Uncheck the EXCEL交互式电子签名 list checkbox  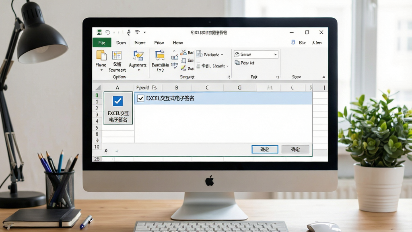[x=140, y=98]
